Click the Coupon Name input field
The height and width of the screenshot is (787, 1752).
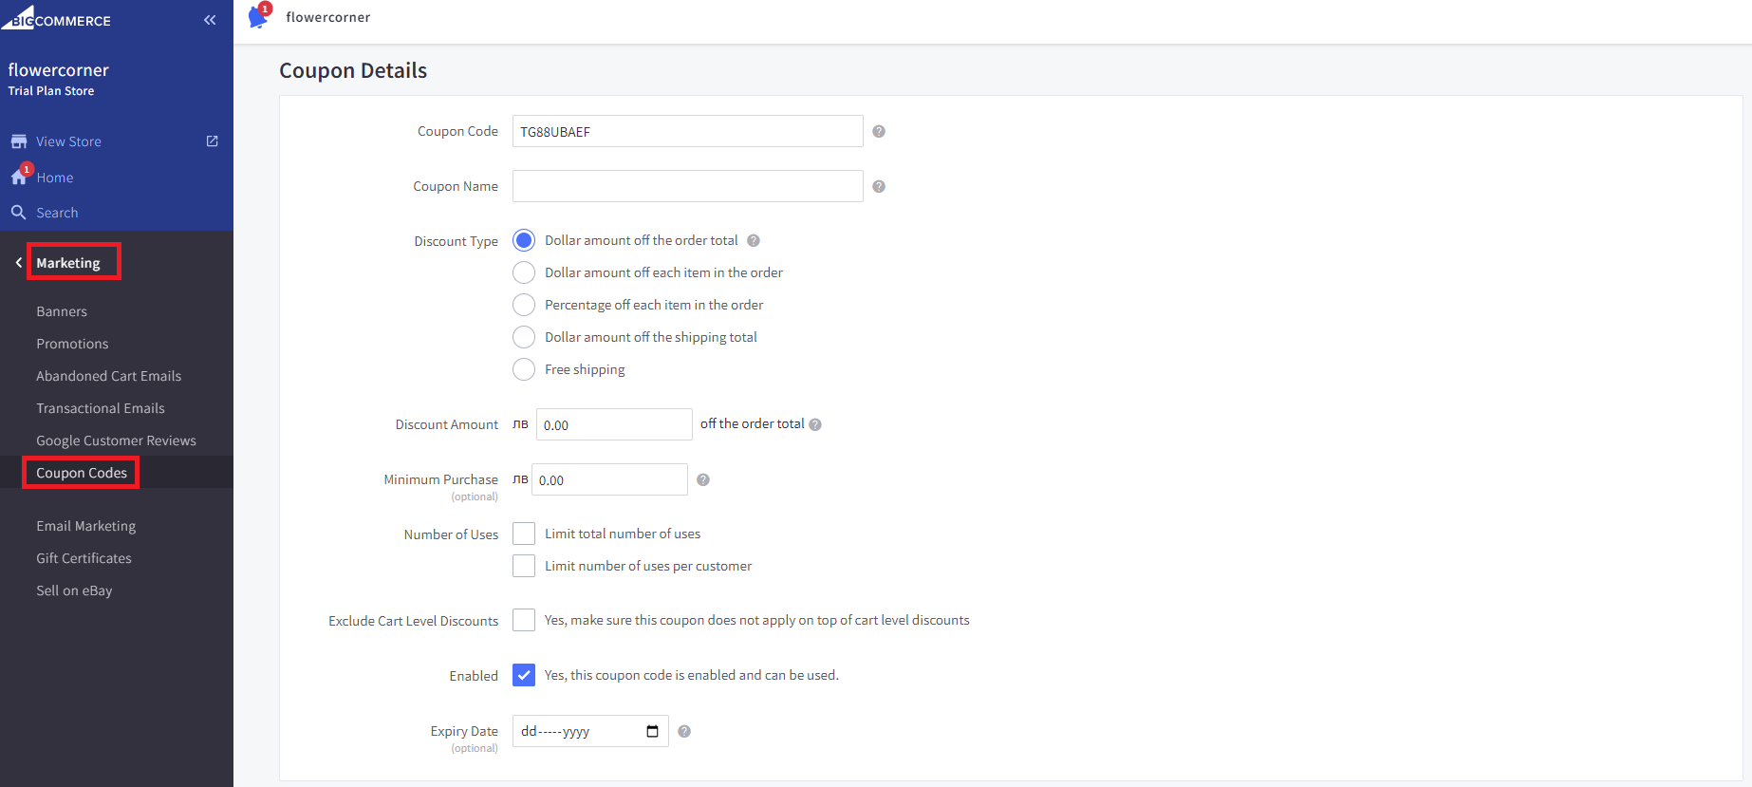click(x=688, y=186)
